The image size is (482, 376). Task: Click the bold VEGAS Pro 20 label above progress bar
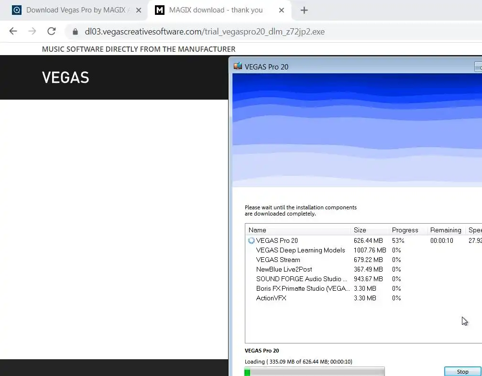pyautogui.click(x=262, y=351)
